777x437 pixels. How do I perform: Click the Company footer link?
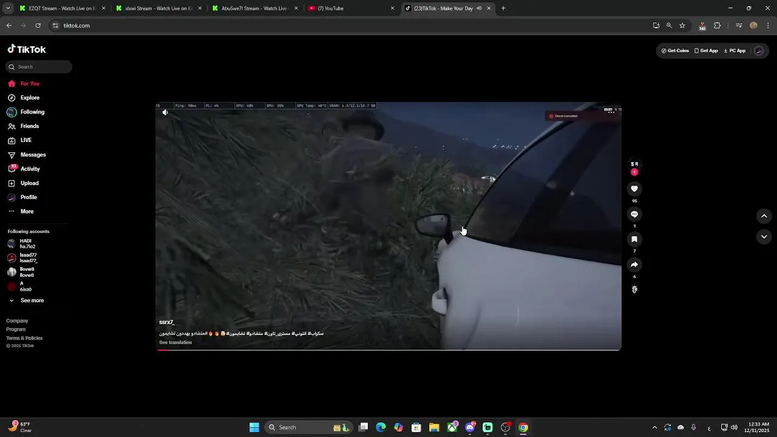pos(17,321)
